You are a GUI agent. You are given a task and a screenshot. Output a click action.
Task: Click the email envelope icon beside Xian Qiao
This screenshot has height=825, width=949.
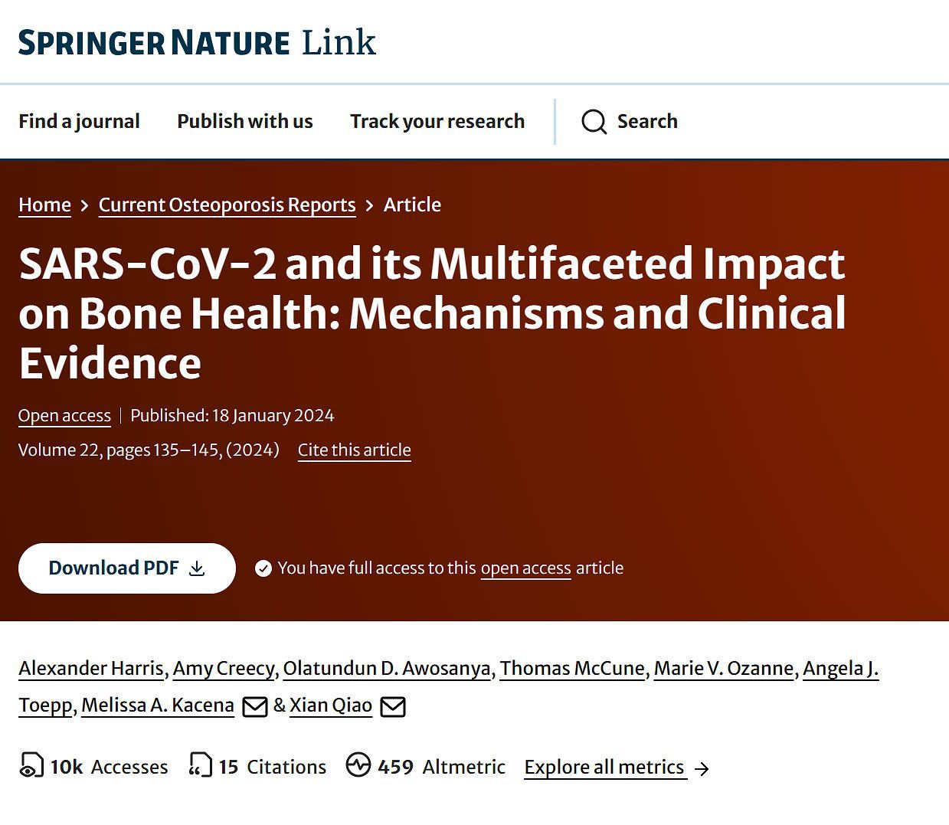tap(393, 706)
